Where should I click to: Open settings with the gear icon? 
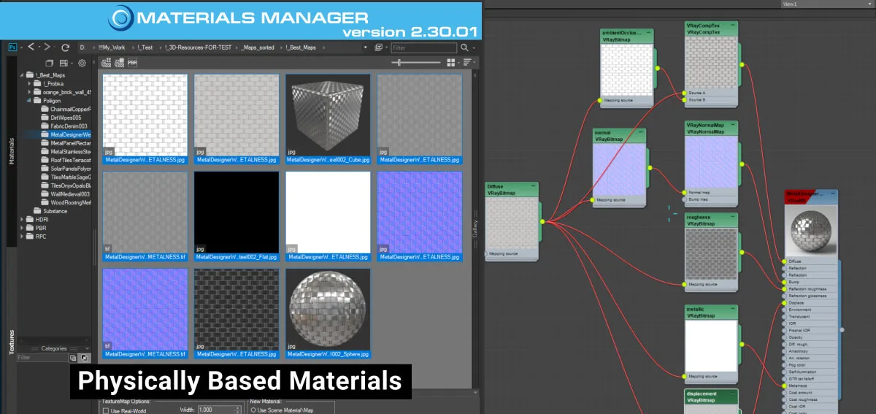pos(82,64)
